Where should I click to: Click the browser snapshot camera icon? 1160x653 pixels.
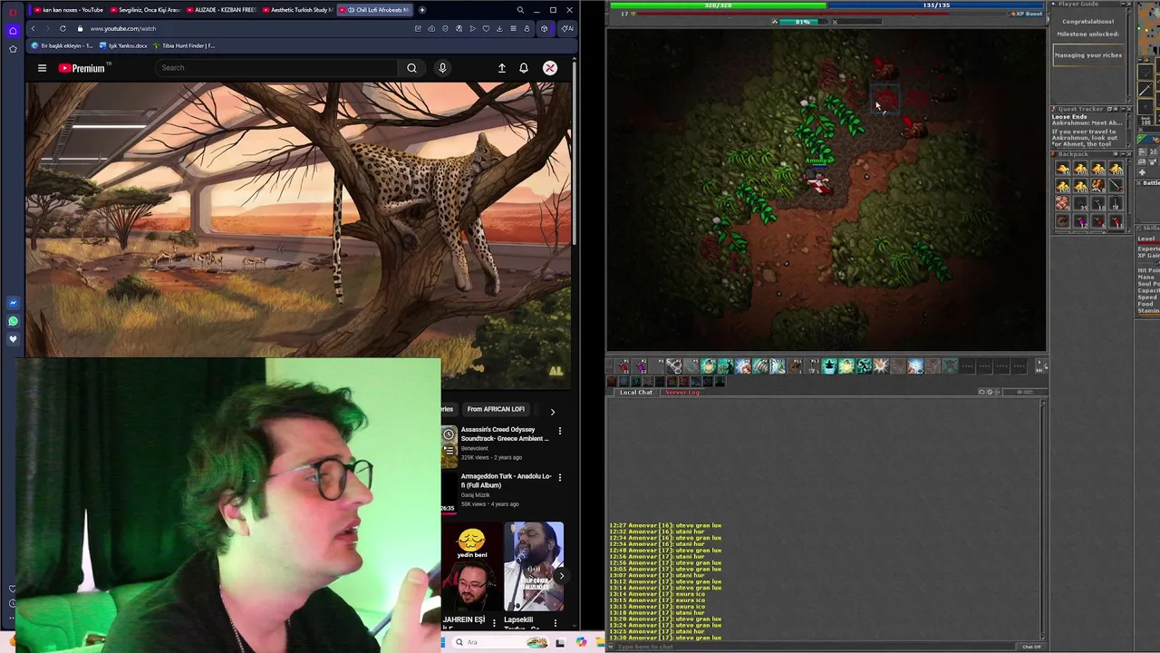pos(431,28)
